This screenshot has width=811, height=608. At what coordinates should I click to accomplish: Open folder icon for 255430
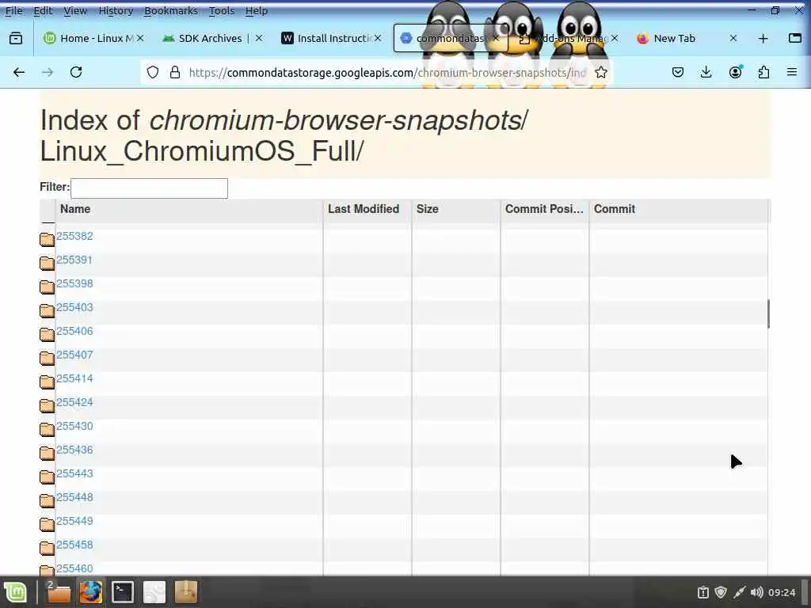pos(47,429)
